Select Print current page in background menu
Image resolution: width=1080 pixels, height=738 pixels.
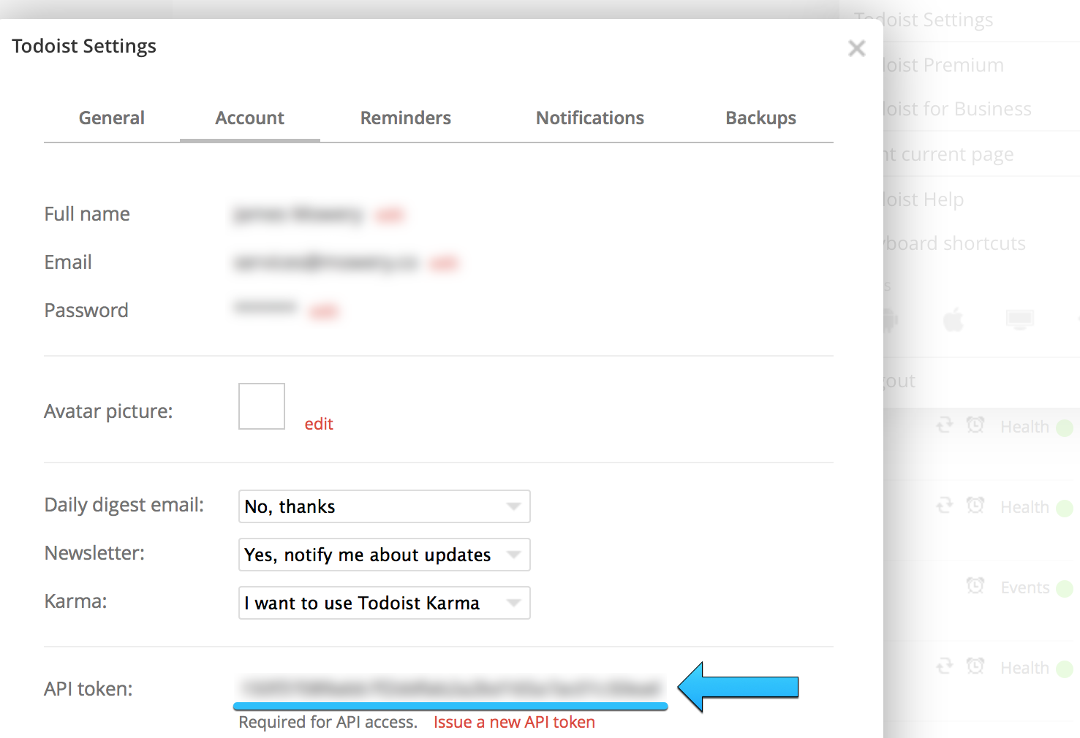pyautogui.click(x=948, y=154)
